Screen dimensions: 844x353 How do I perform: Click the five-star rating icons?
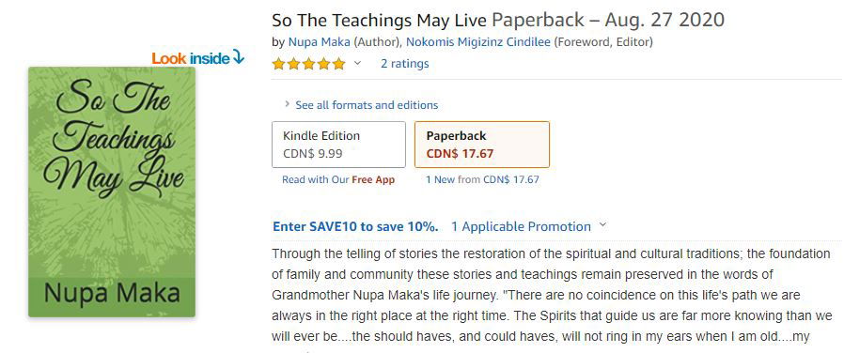click(309, 64)
